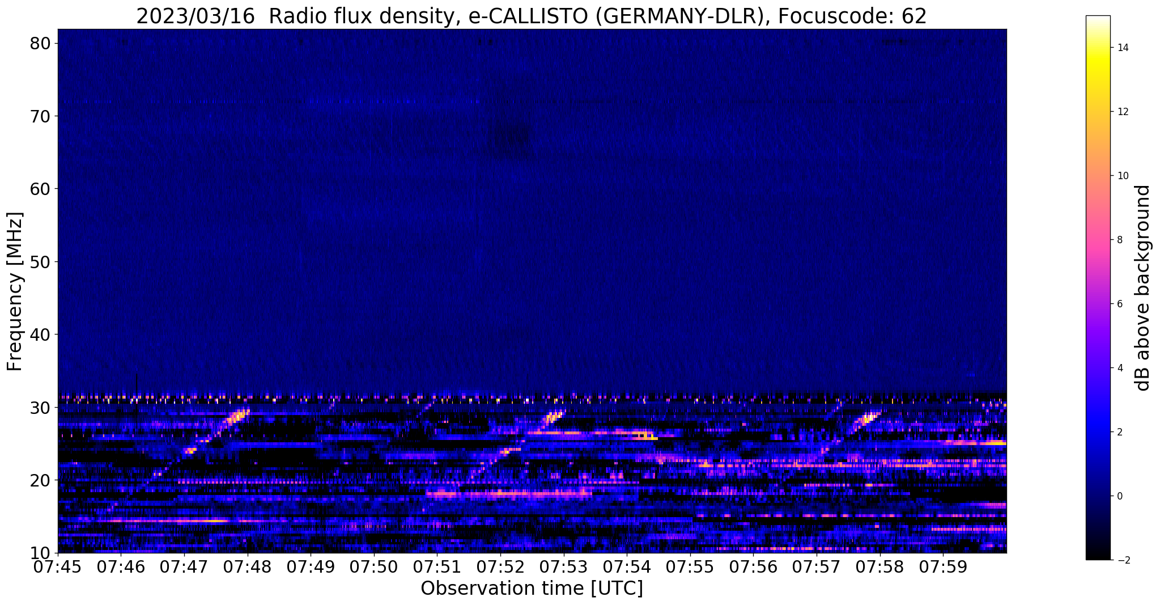Click the colorbar tick value 4
Screen dimensions: 1160x605
click(x=1119, y=369)
